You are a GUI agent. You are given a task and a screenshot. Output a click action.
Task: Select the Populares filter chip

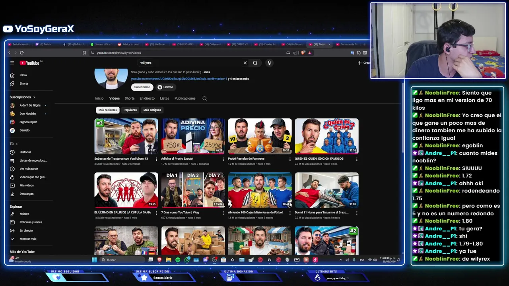130,110
